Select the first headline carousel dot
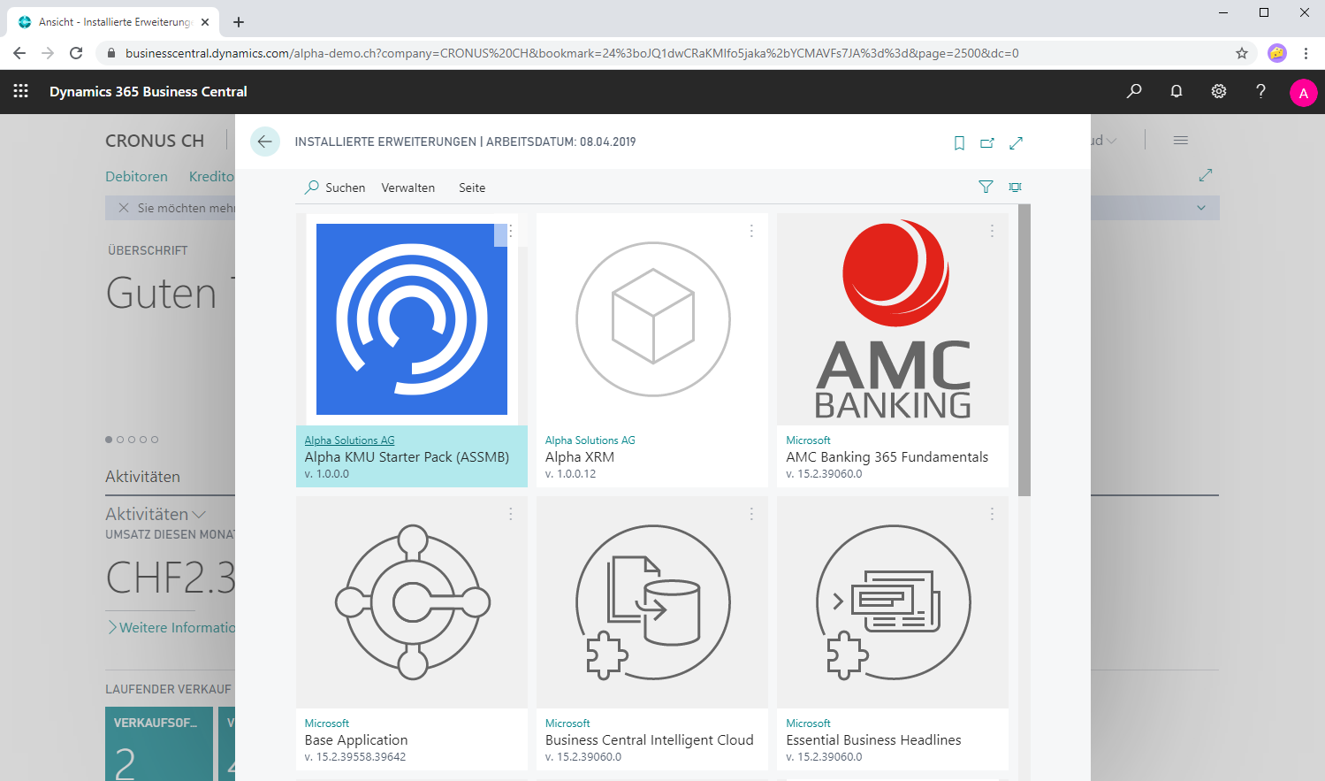This screenshot has height=781, width=1325. [x=109, y=440]
